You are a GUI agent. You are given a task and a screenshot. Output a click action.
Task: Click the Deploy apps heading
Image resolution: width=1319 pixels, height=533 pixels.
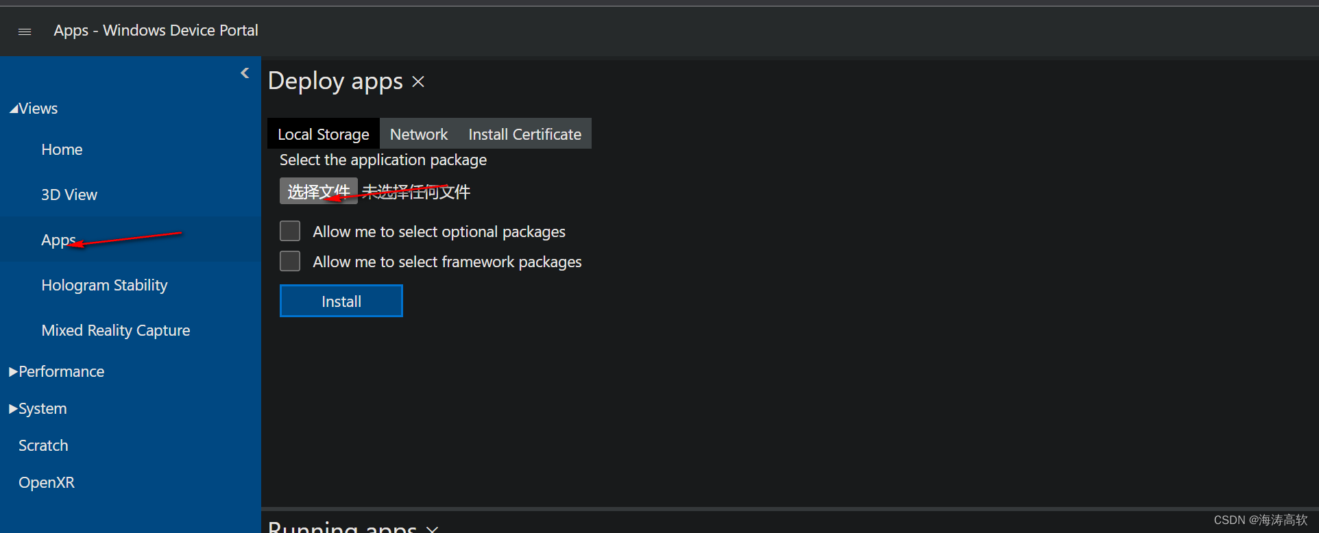[335, 81]
